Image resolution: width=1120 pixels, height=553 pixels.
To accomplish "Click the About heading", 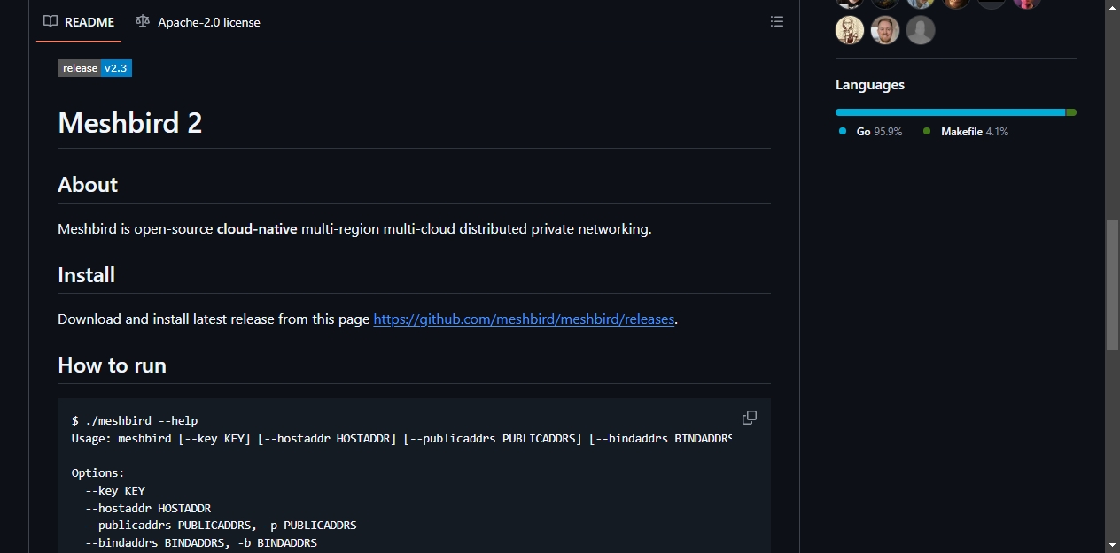I will click(88, 184).
